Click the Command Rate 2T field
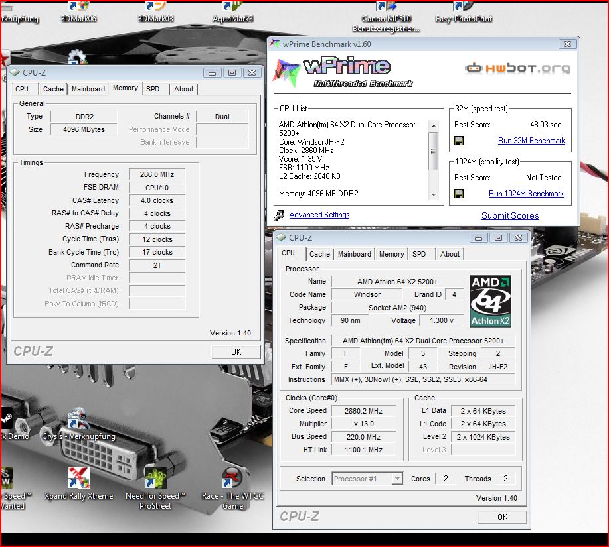Screen dimensions: 609x547 [157, 265]
